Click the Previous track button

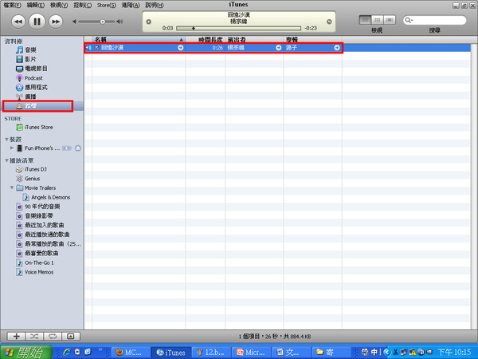[x=18, y=22]
